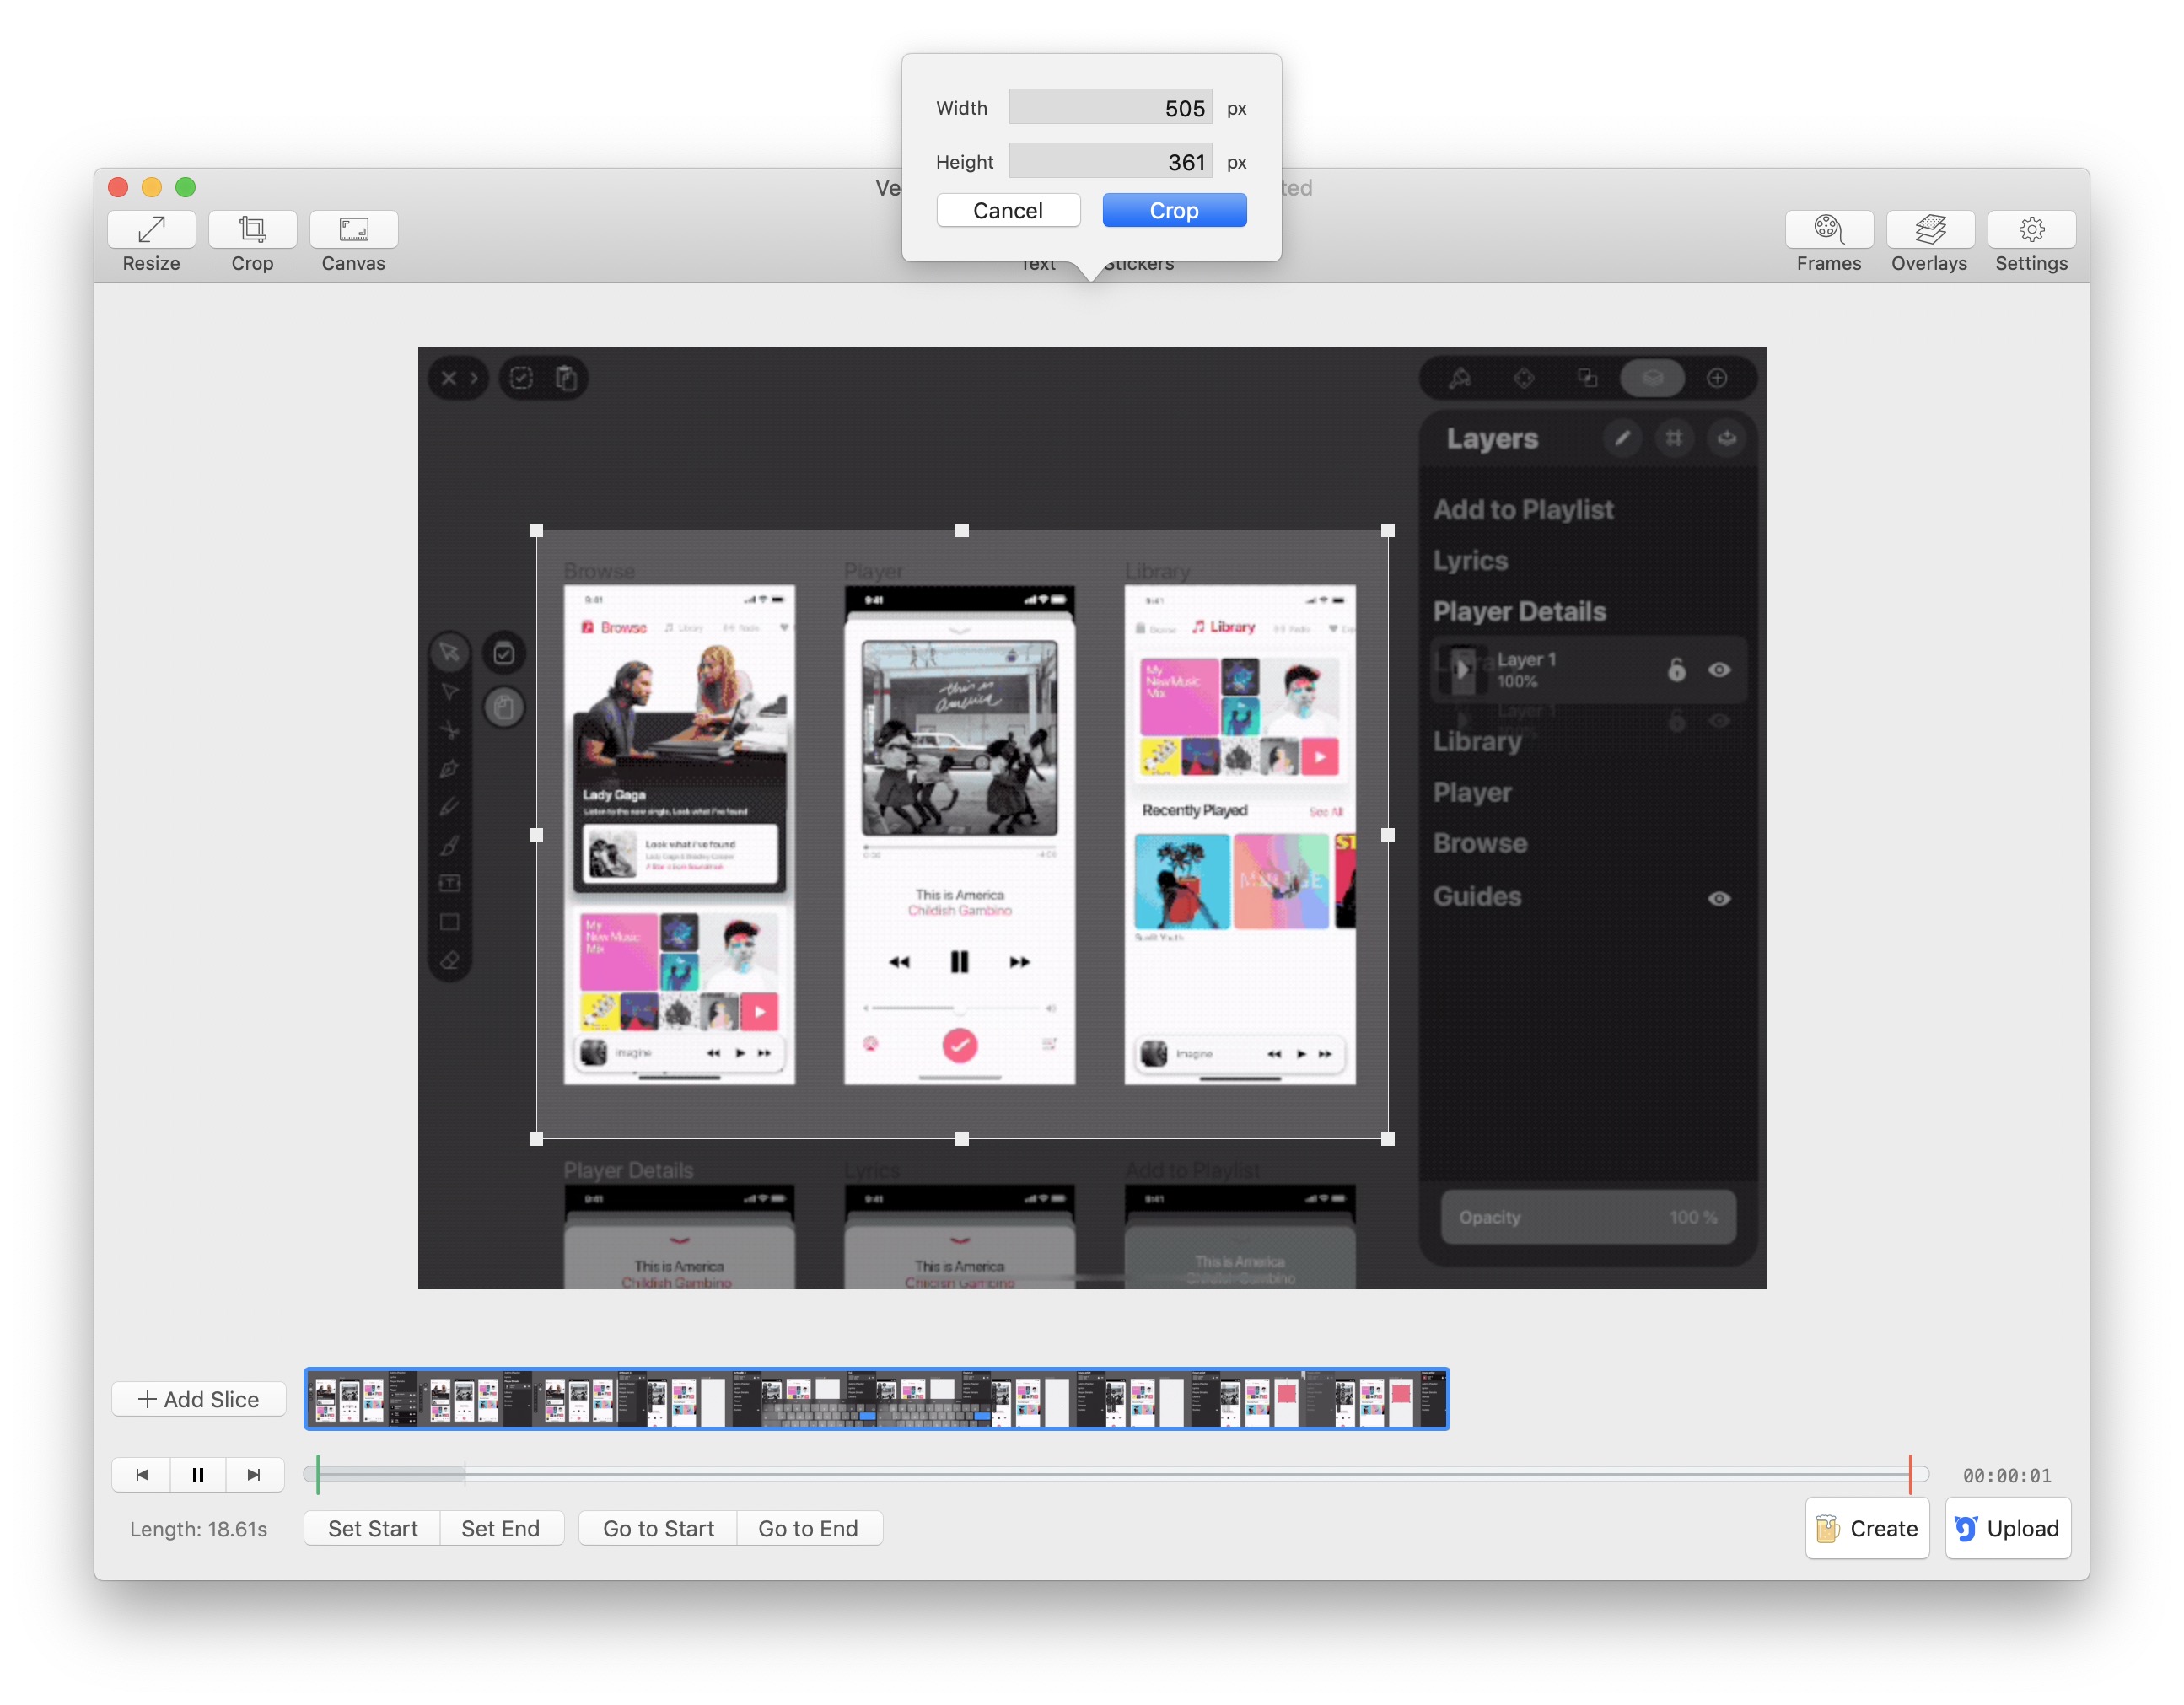Click the Height pixel field
Image resolution: width=2184 pixels, height=1705 pixels.
[1110, 161]
